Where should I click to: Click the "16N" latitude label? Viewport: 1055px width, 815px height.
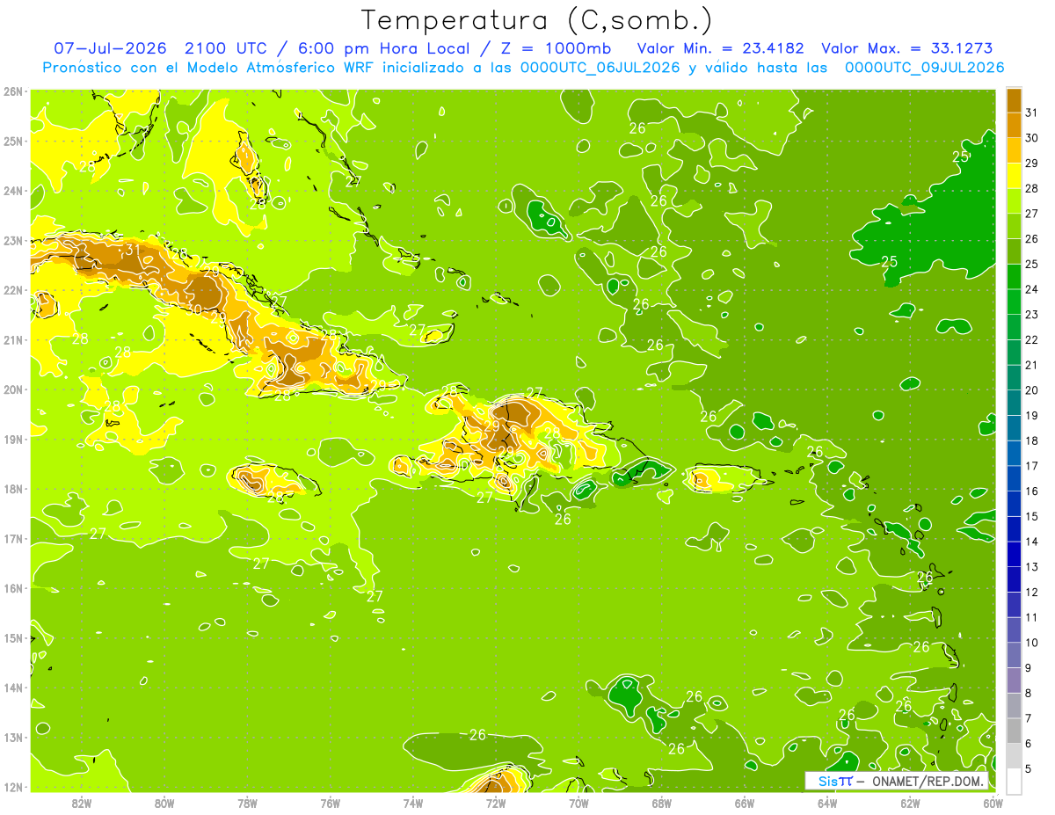[13, 588]
